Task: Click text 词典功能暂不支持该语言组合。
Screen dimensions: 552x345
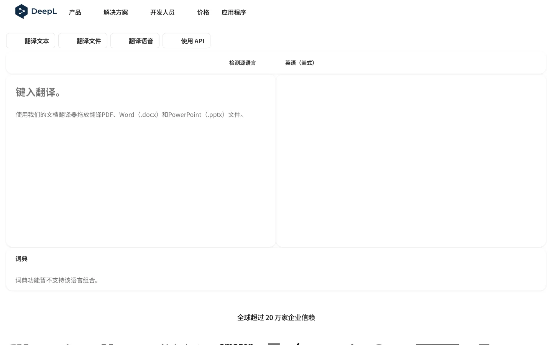Action: click(58, 280)
